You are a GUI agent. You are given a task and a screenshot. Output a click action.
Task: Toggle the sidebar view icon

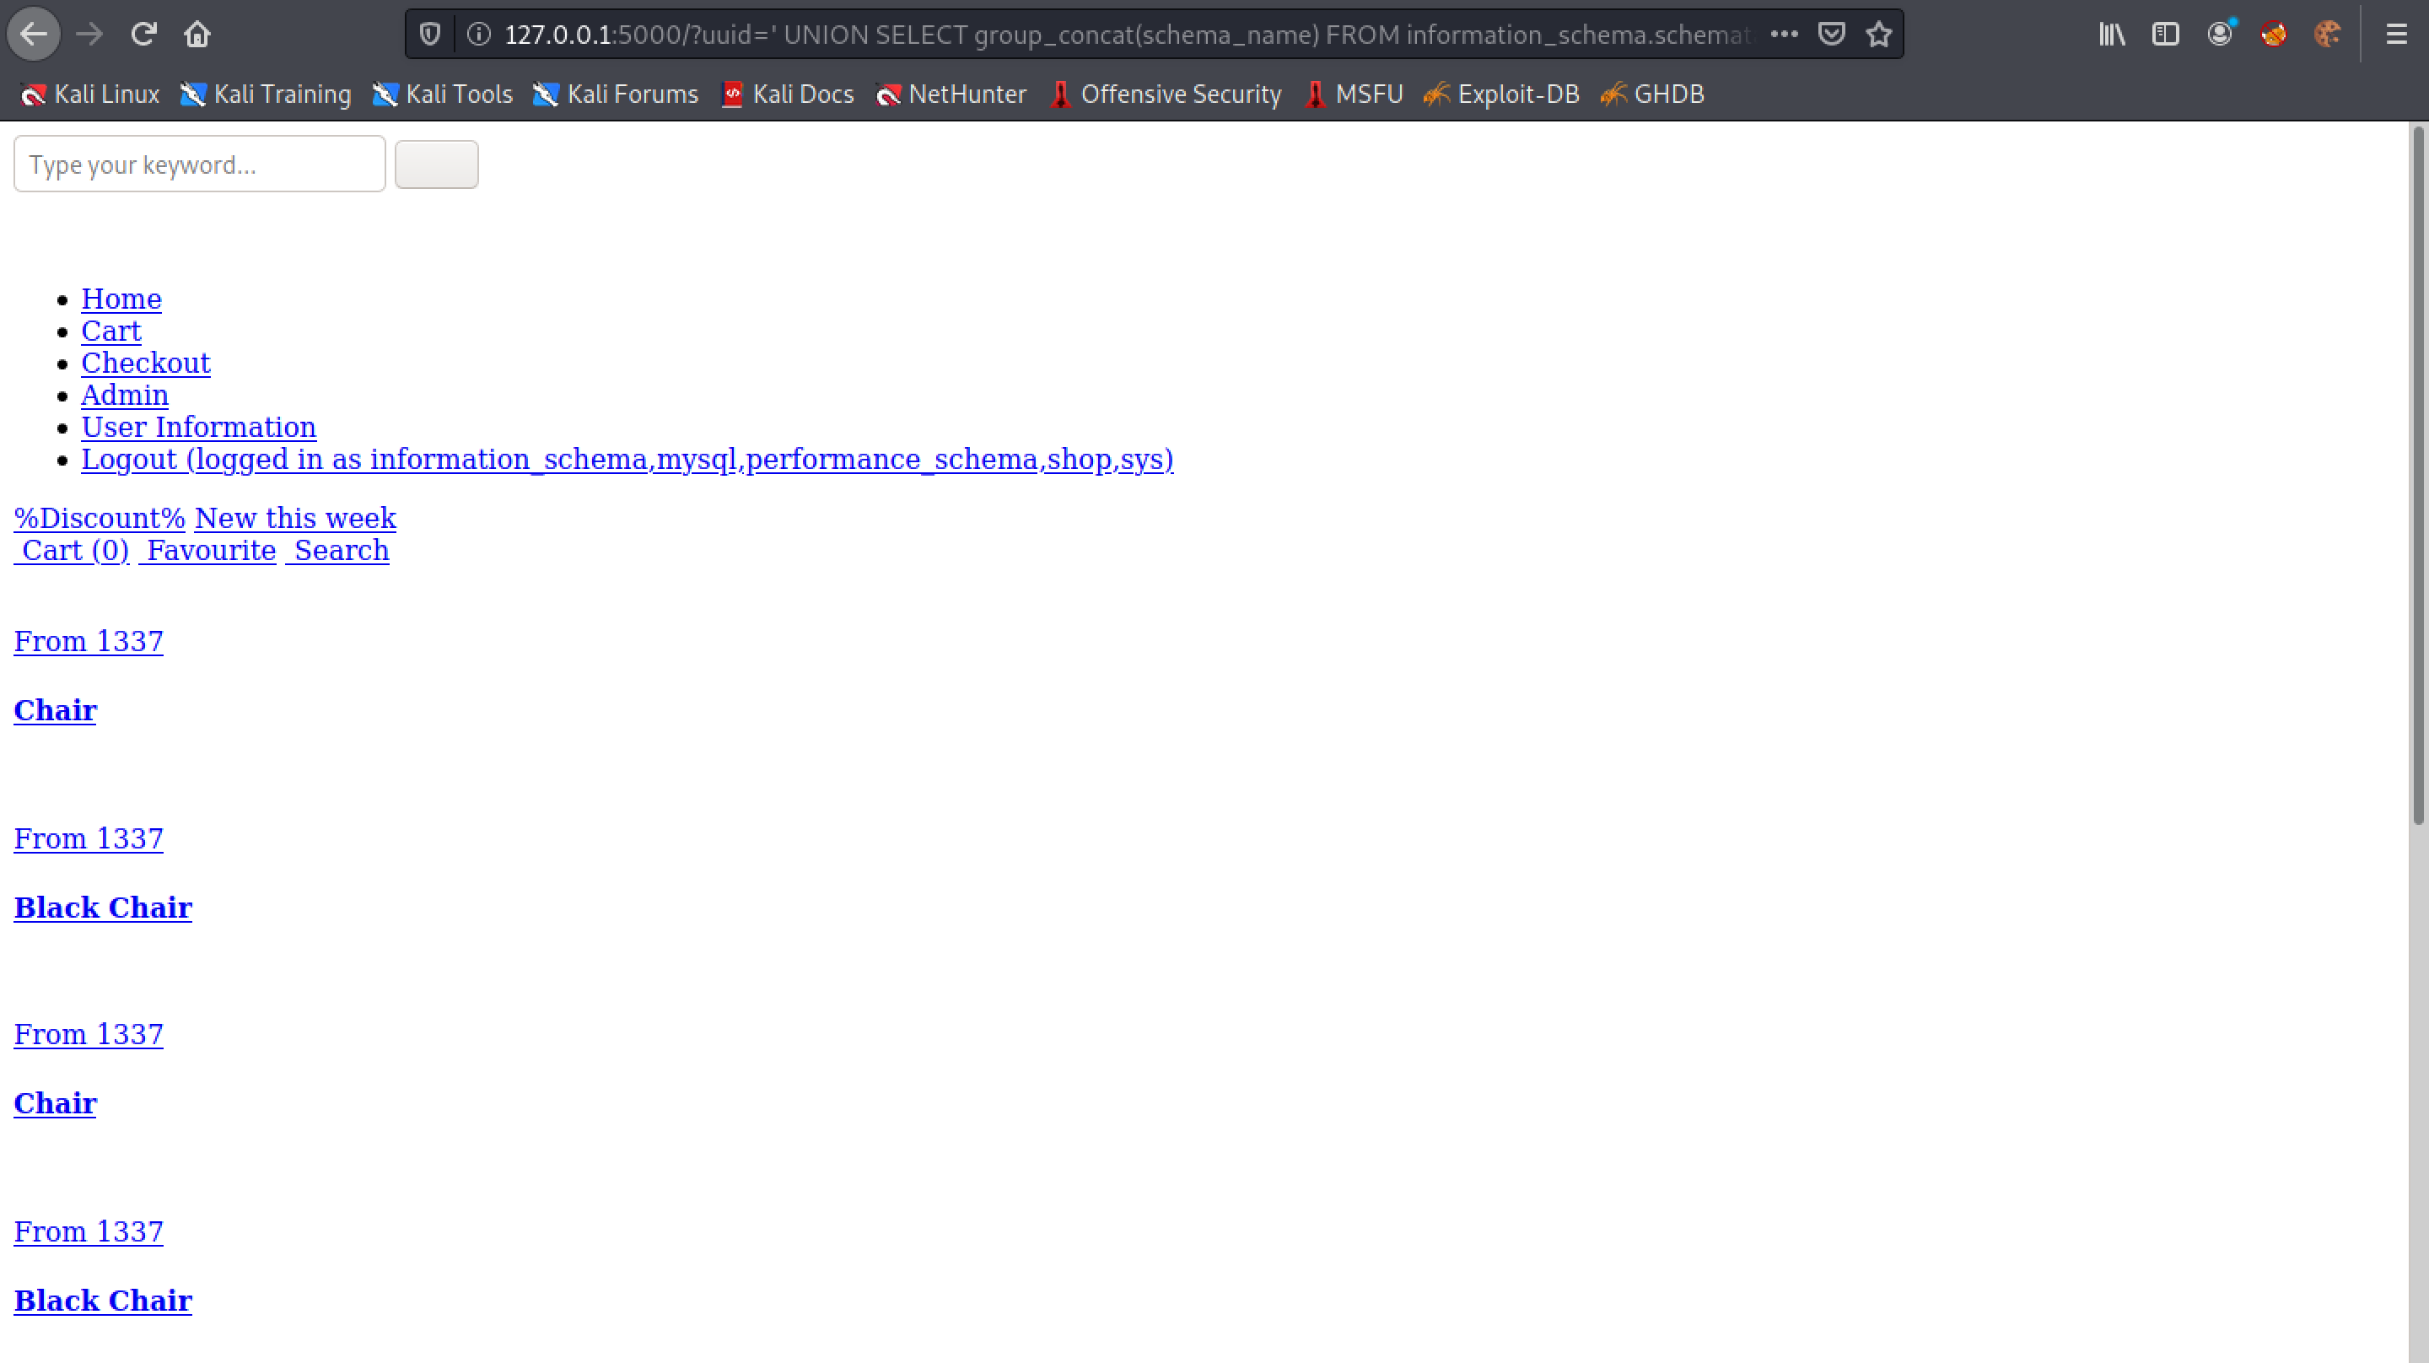click(x=2166, y=35)
